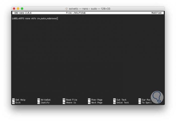The height and width of the screenshot is (121, 176).
Task: Click the '^J Justify' shortcut
Action: coord(43,103)
